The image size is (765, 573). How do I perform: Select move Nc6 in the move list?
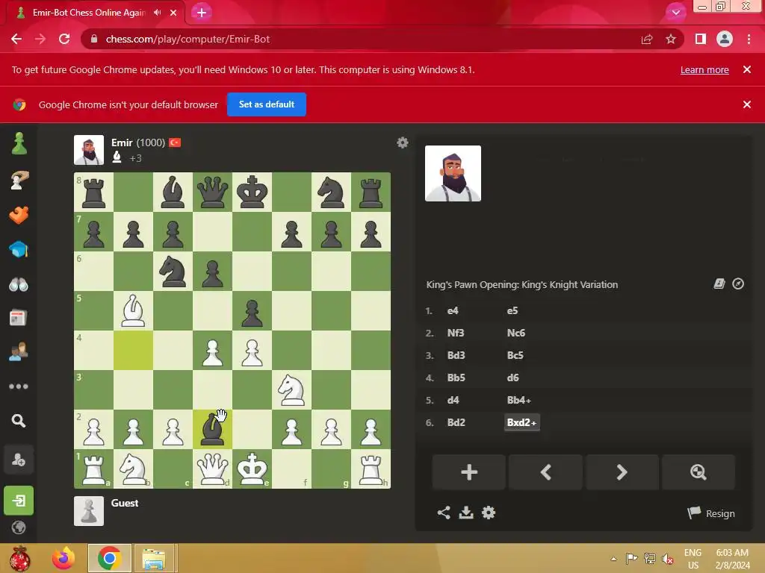[515, 334]
